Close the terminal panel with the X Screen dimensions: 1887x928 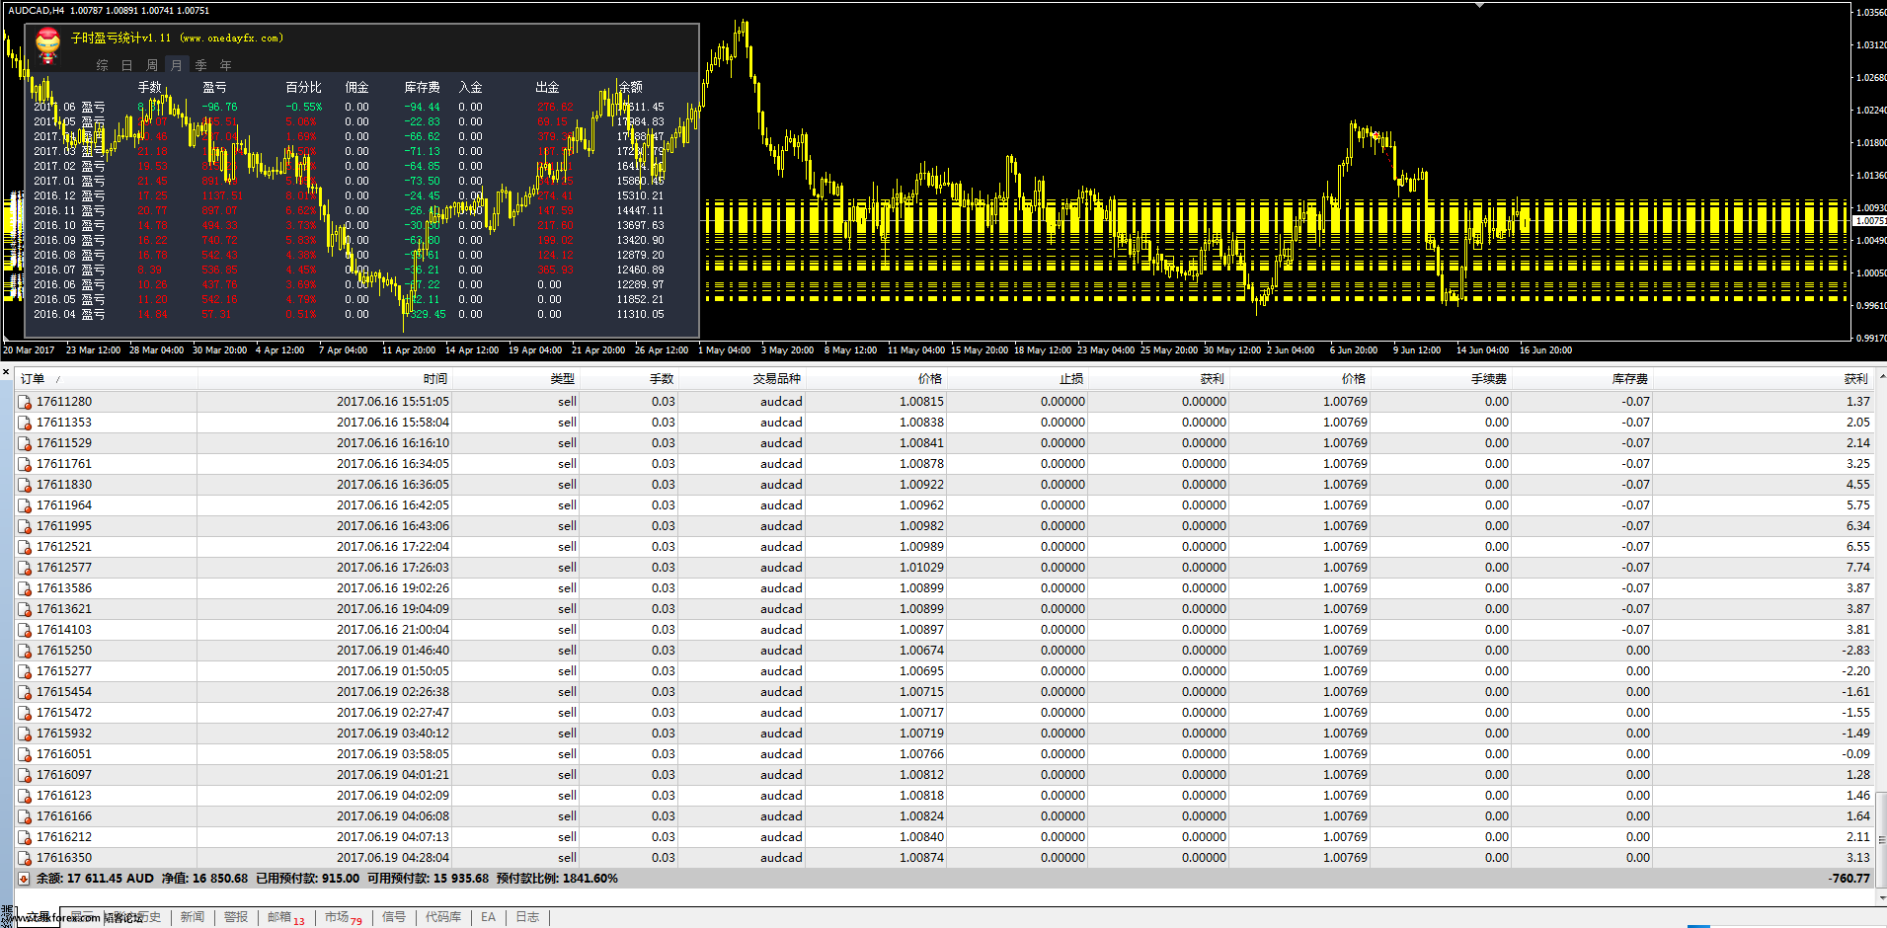click(6, 372)
